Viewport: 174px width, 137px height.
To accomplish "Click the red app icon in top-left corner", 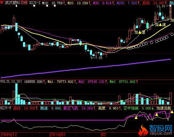I will tap(2, 2).
